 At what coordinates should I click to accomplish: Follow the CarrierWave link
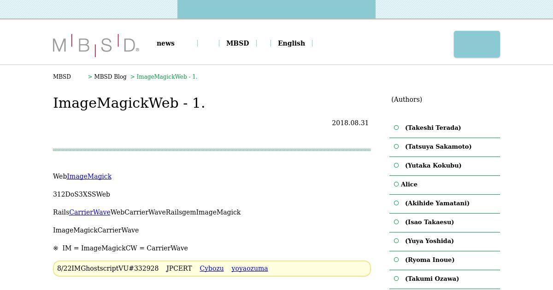click(90, 212)
